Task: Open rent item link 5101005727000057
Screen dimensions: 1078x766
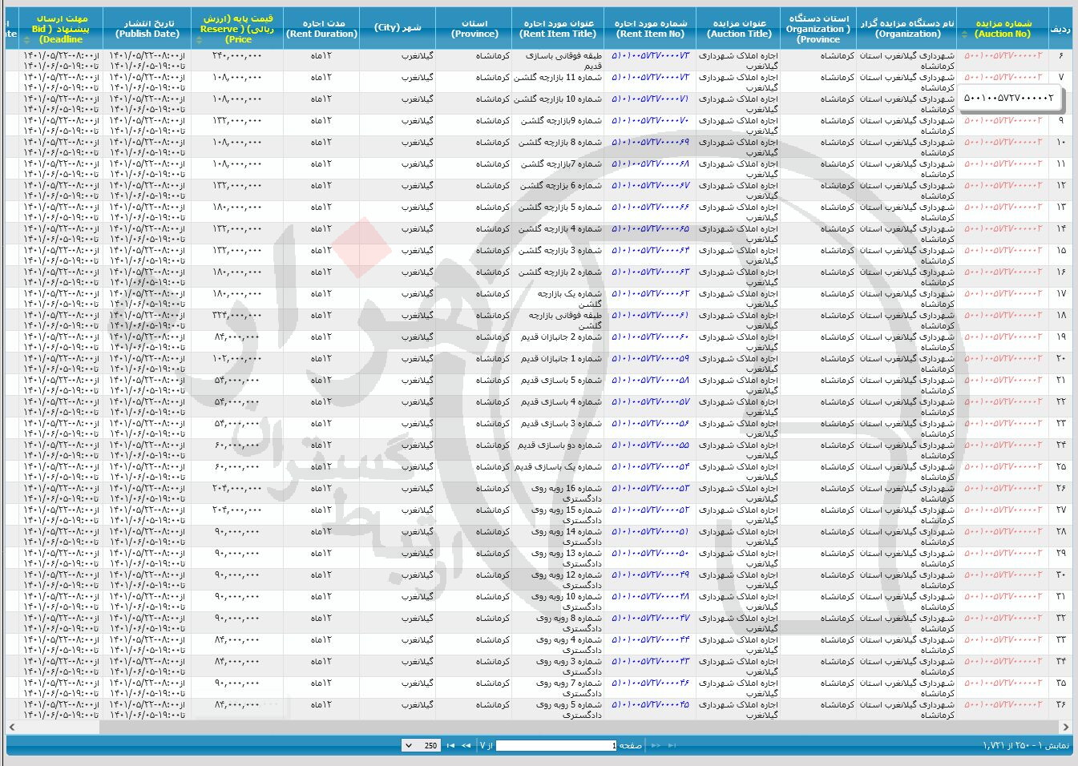Action: point(650,401)
